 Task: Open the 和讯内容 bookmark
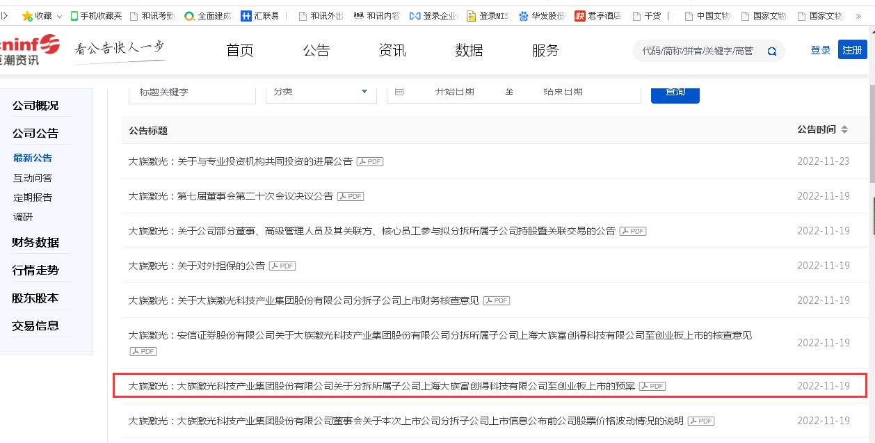(377, 15)
